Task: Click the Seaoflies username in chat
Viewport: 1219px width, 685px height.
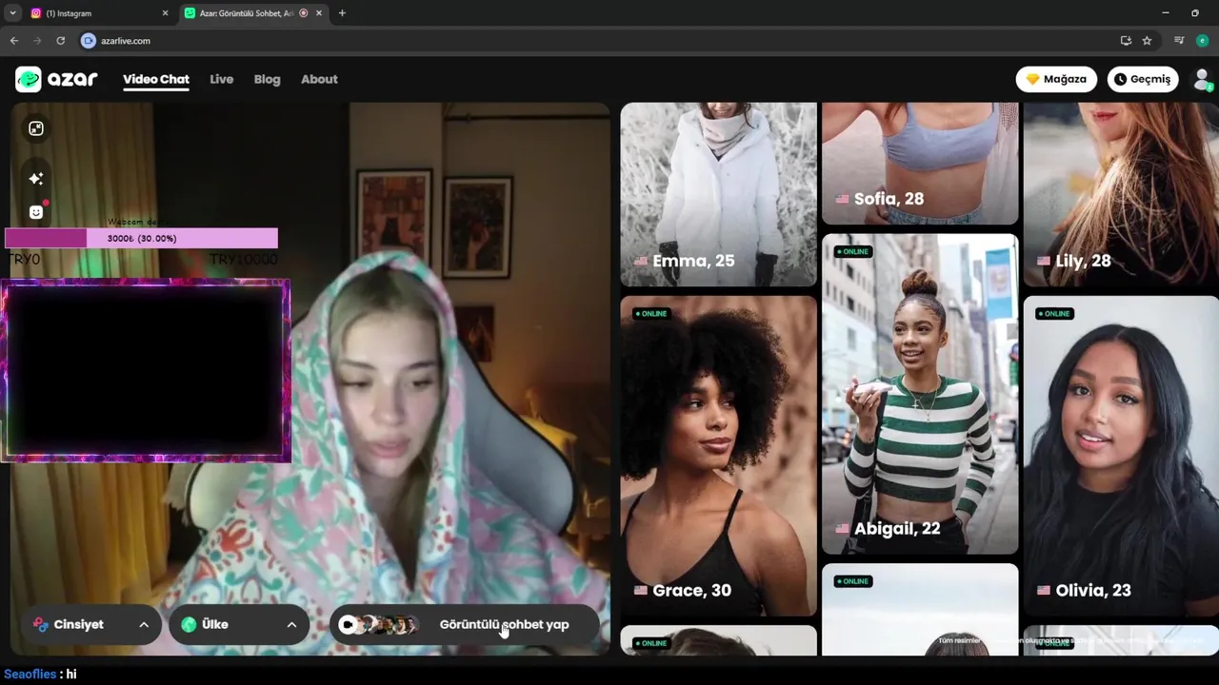Action: point(30,674)
